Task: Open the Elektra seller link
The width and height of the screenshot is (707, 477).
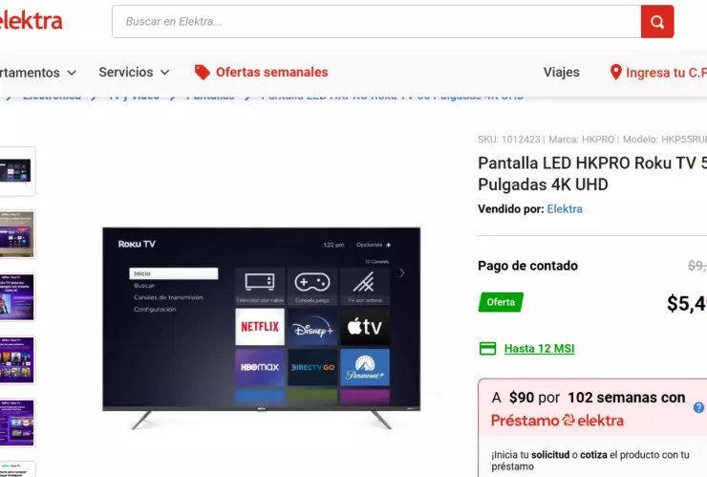Action: [x=565, y=209]
